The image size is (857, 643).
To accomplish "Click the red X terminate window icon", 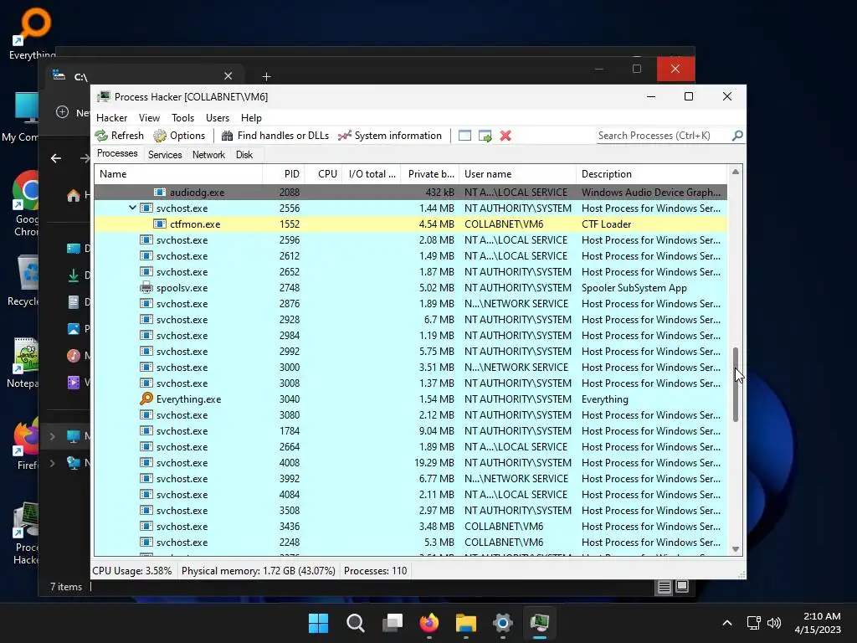I will click(505, 136).
